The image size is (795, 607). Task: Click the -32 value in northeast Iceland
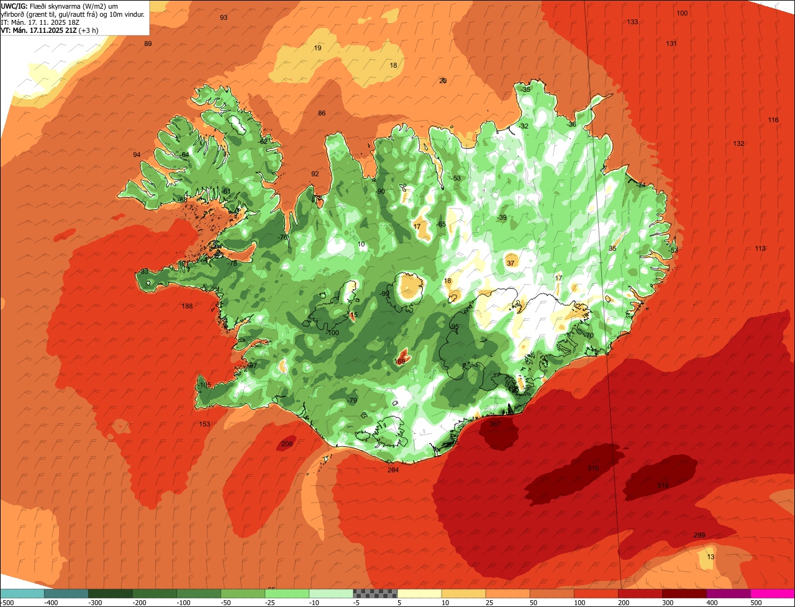tap(524, 126)
